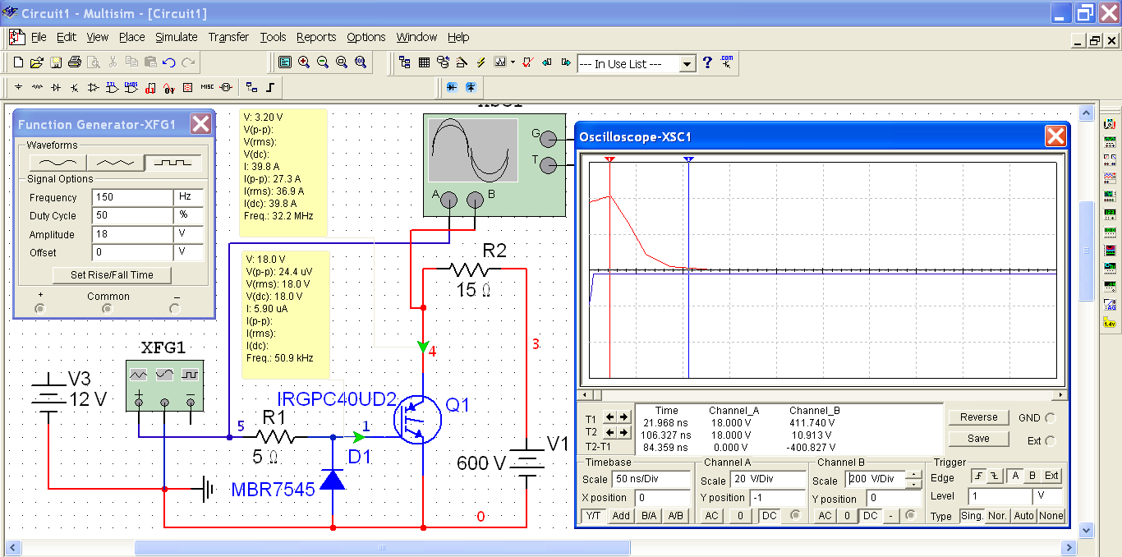
Task: Set trigger type to Auto
Action: (x=1023, y=516)
